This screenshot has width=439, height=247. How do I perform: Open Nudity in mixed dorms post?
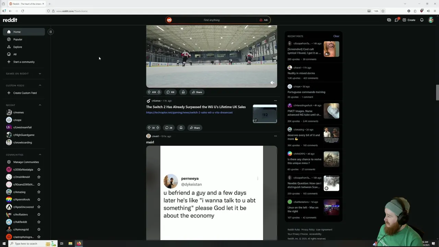[x=301, y=73]
